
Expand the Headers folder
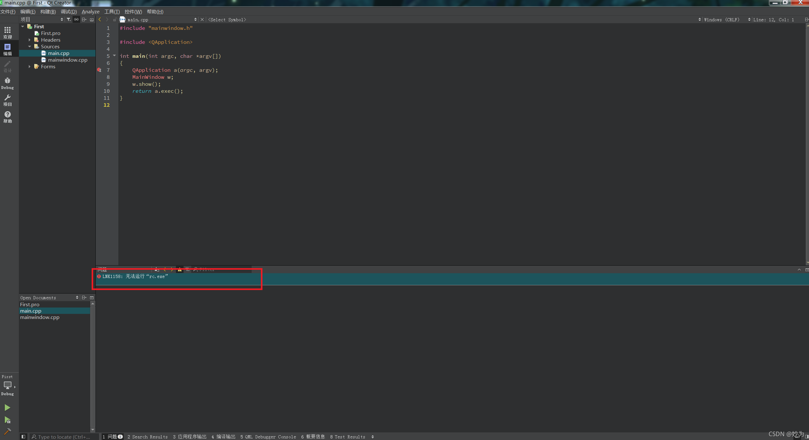pyautogui.click(x=29, y=40)
